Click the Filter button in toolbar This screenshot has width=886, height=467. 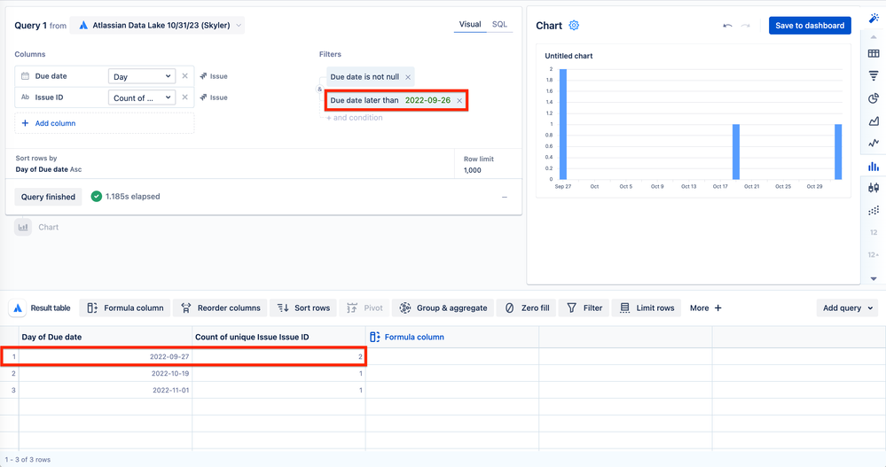point(584,307)
